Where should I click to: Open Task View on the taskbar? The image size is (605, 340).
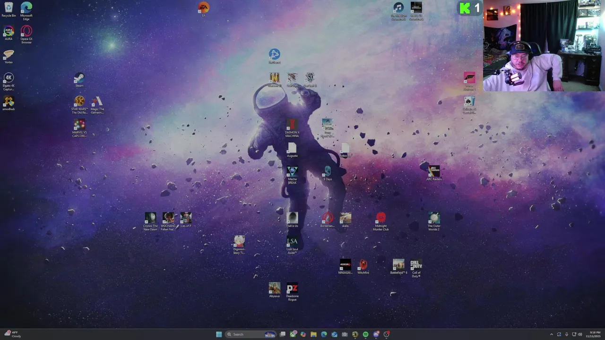tap(283, 334)
